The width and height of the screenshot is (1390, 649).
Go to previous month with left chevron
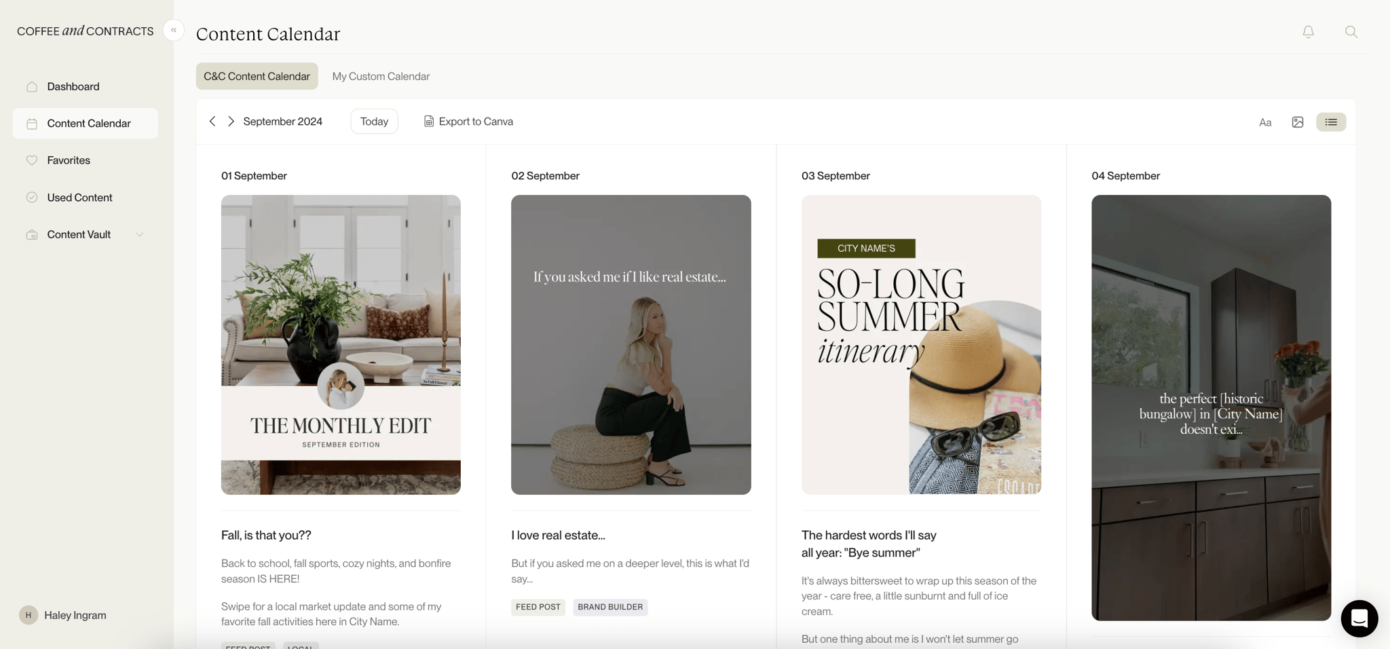212,121
